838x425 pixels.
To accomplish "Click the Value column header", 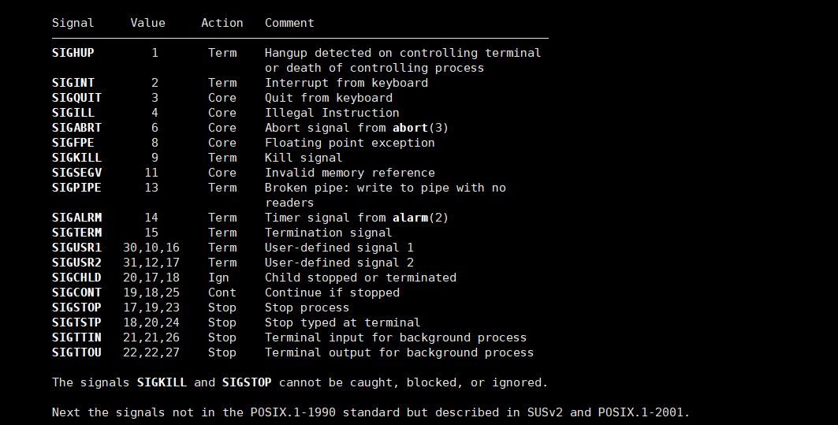I will pyautogui.click(x=147, y=23).
